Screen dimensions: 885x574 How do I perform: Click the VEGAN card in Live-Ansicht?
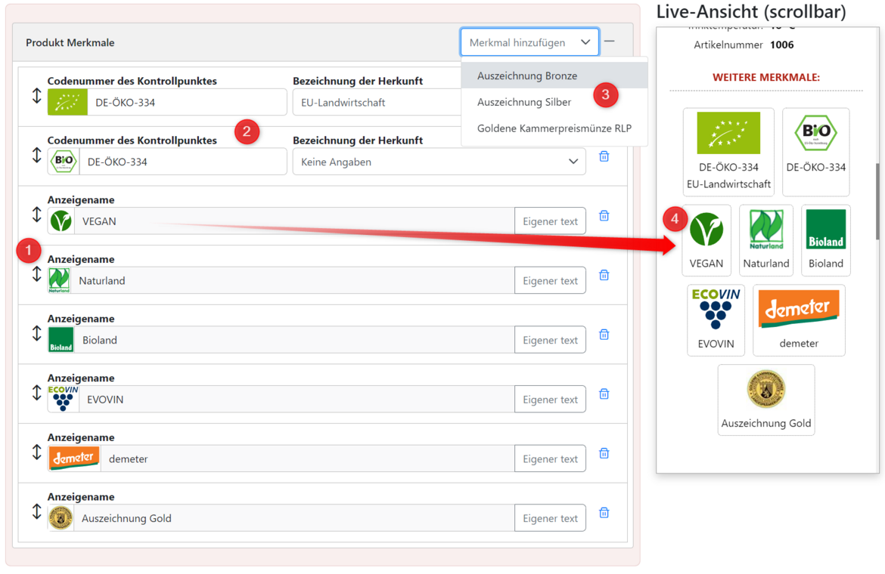tap(706, 240)
